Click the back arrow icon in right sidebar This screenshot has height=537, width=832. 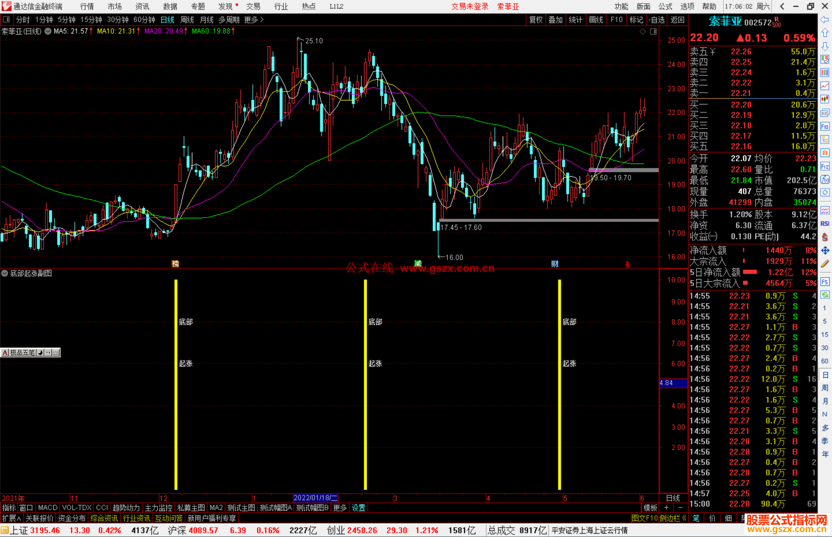825,20
